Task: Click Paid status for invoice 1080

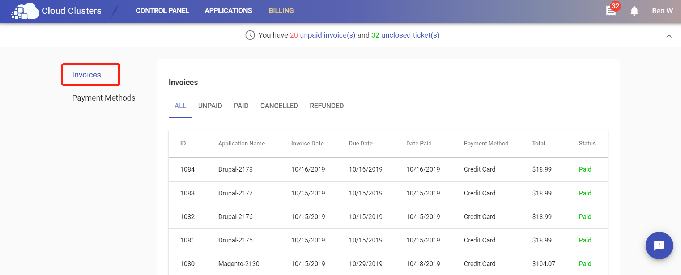Action: (x=585, y=264)
